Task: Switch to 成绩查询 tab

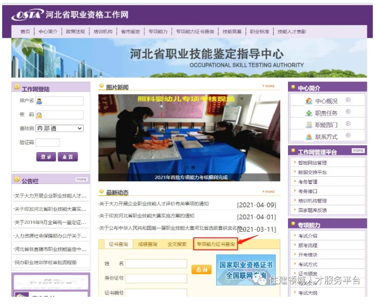Action: pos(148,244)
